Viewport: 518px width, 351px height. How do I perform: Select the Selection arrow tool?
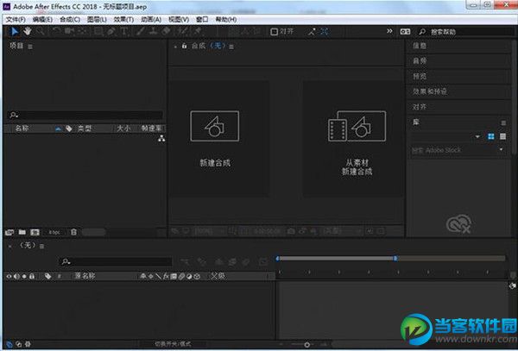(x=15, y=31)
